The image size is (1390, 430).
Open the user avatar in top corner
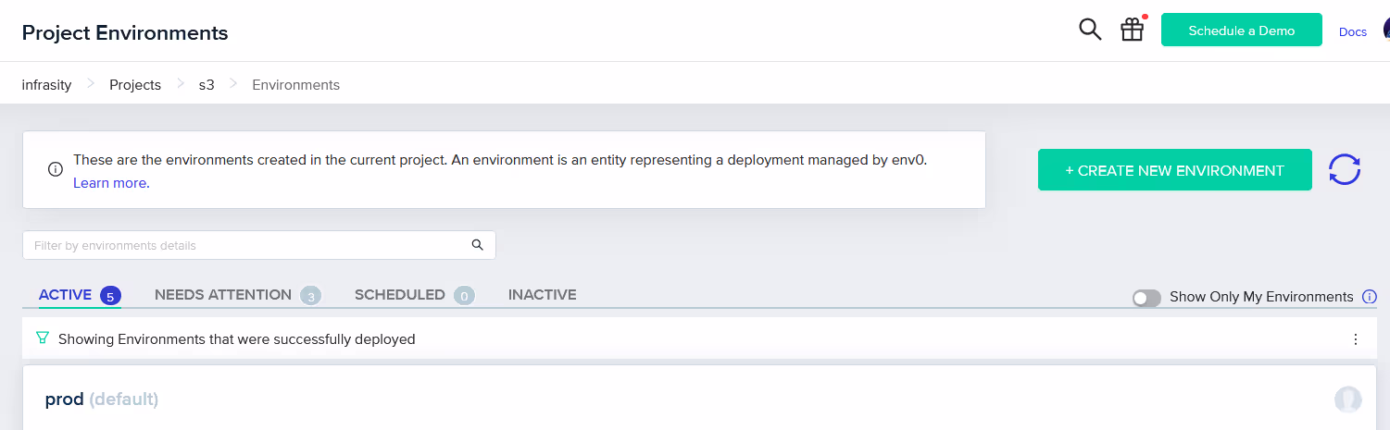pyautogui.click(x=1386, y=31)
